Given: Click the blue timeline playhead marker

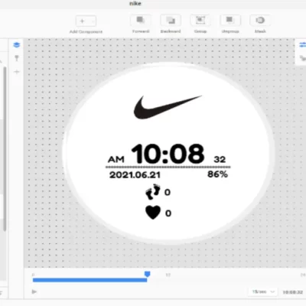Looking at the screenshot, I should 147,275.
